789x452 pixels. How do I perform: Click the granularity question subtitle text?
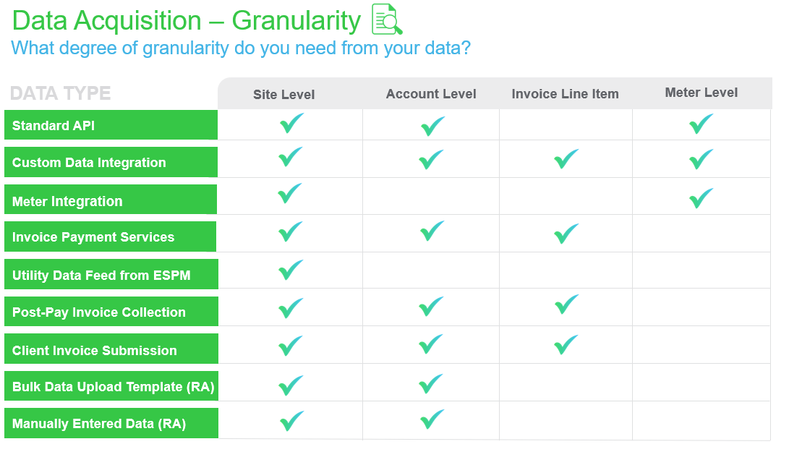[x=242, y=48]
